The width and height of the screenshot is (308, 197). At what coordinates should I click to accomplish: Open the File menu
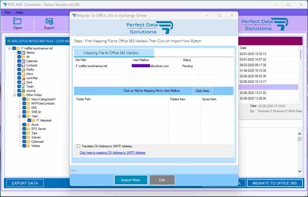point(7,12)
